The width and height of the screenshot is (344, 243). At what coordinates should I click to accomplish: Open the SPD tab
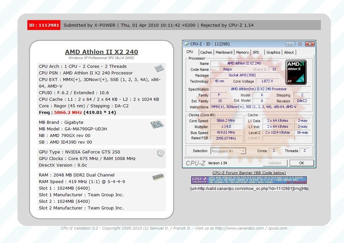click(x=256, y=52)
